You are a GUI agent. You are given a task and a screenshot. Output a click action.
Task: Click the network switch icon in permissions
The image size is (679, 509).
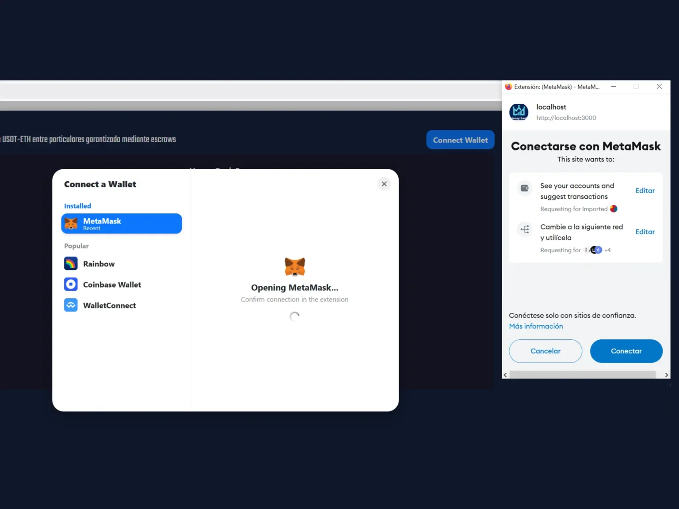[525, 229]
